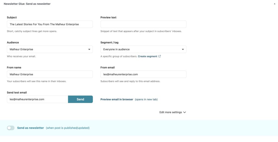This screenshot has height=142, width=278.
Task: Click the Edit more settings chevron
Action: (185, 112)
